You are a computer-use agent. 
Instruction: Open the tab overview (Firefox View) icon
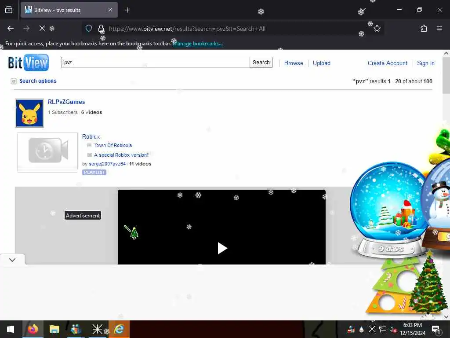(x=9, y=10)
